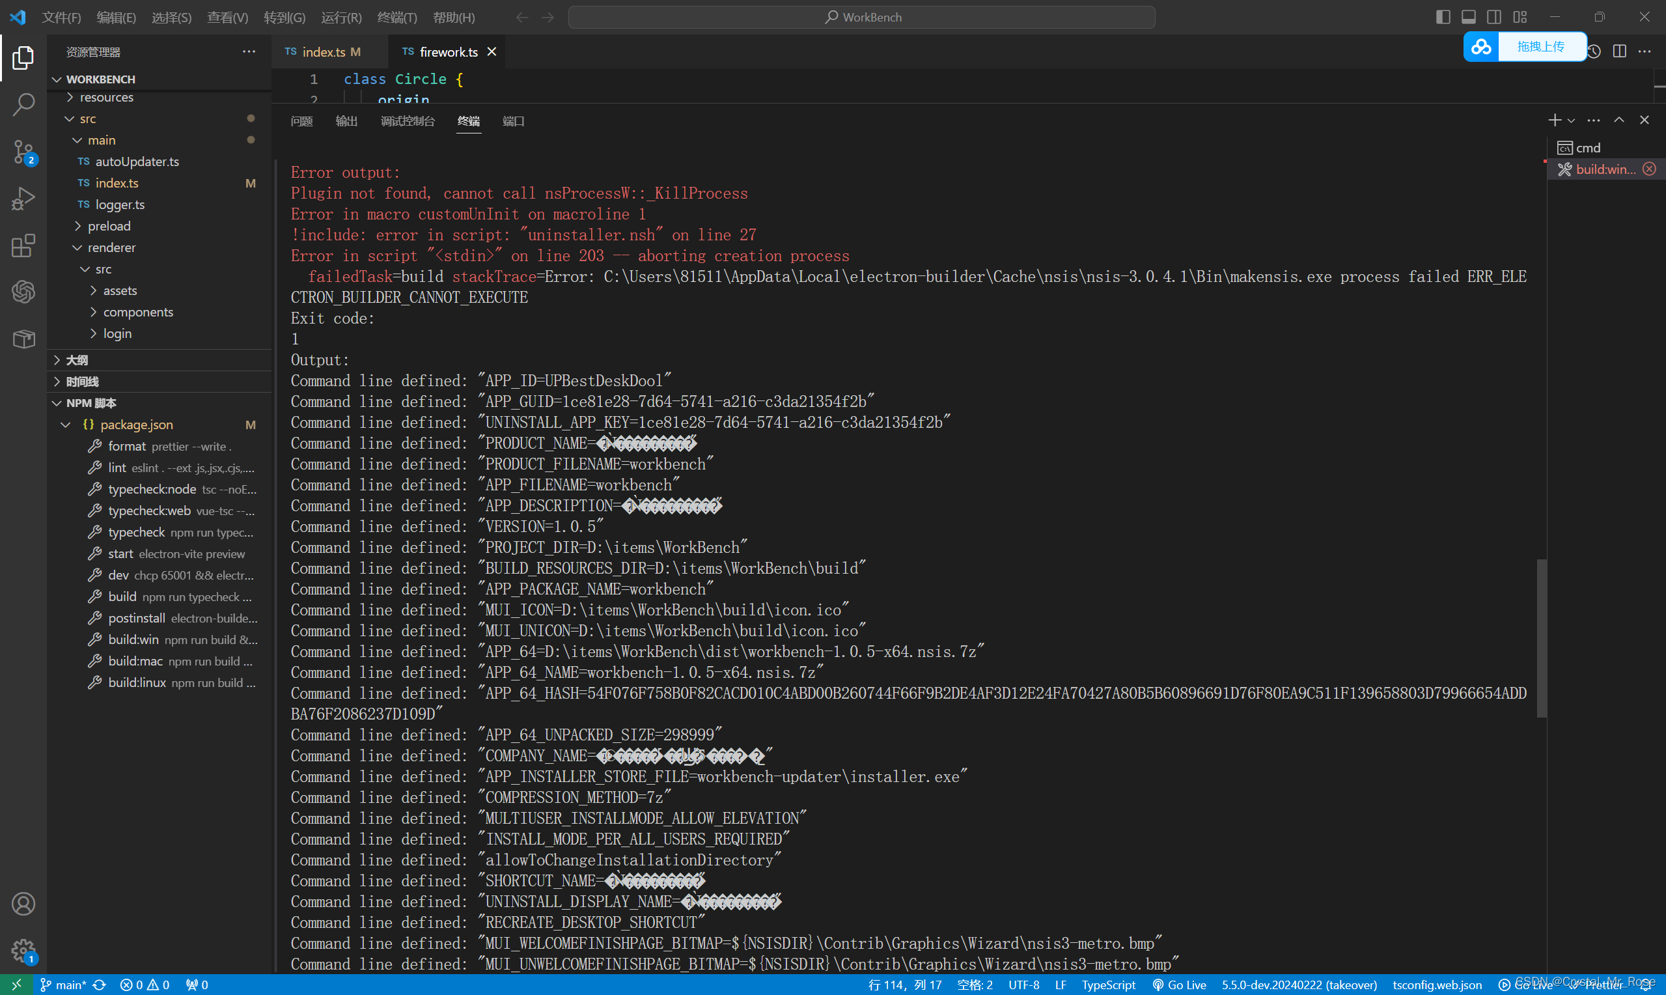
Task: Select the main* branch in status bar
Action: [x=64, y=985]
